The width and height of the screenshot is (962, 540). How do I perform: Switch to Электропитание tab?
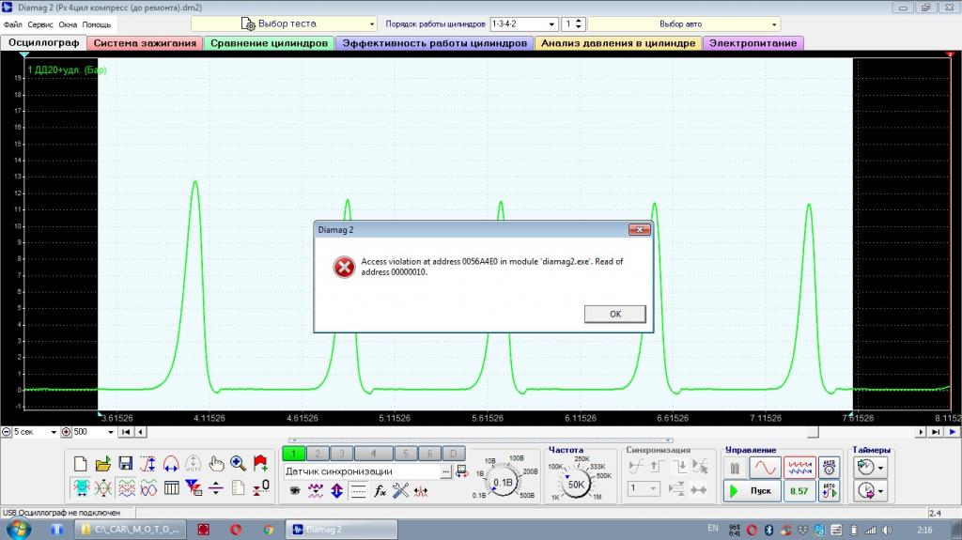[753, 43]
